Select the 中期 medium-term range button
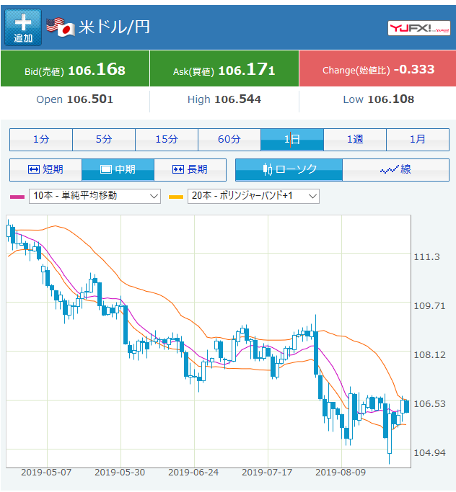 (118, 169)
